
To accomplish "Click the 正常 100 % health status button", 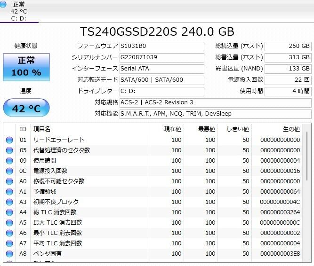I will click(x=26, y=67).
